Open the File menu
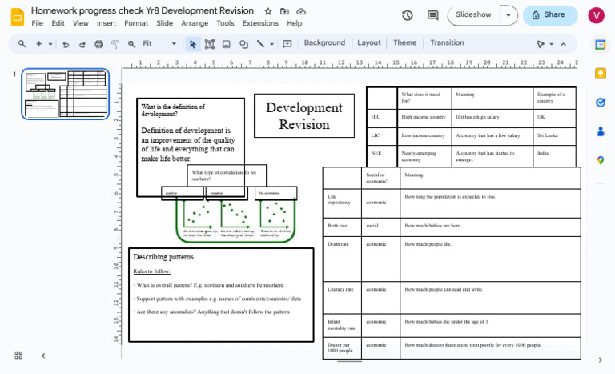Screen dimensions: 615x374 (38, 23)
